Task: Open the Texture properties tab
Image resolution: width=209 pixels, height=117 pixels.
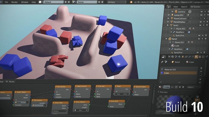Action: 200,57
